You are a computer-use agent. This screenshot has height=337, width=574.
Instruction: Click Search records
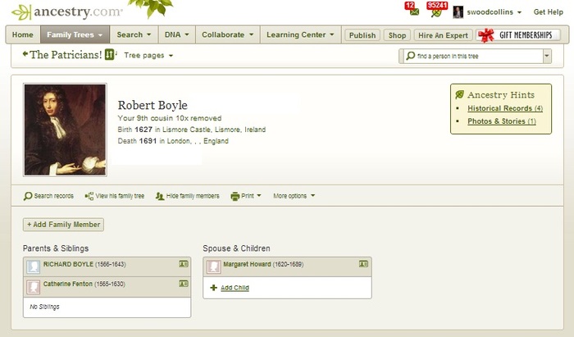click(54, 196)
